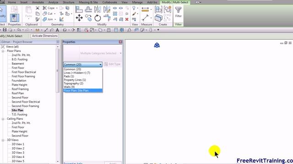
Task: Collapse the 3D Views tree node
Action: pyautogui.click(x=3, y=140)
